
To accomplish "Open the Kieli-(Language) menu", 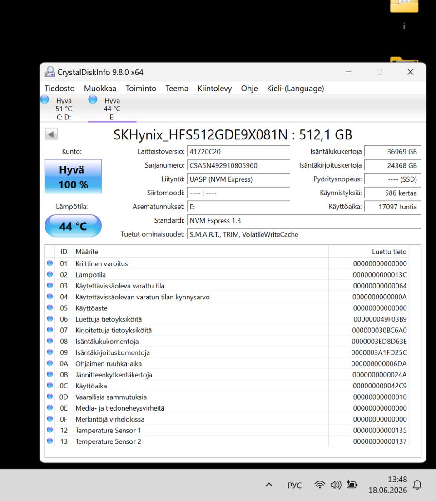I will tap(296, 89).
